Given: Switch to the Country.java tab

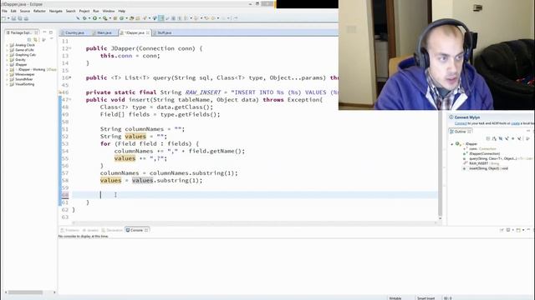Looking at the screenshot, I should pos(74,33).
